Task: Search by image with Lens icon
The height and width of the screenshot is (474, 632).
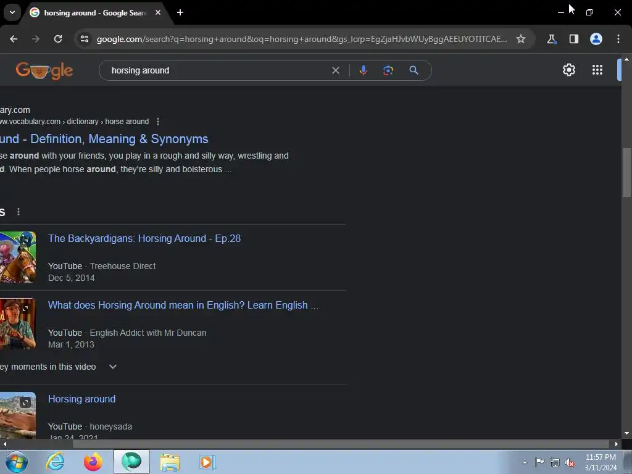Action: tap(388, 70)
